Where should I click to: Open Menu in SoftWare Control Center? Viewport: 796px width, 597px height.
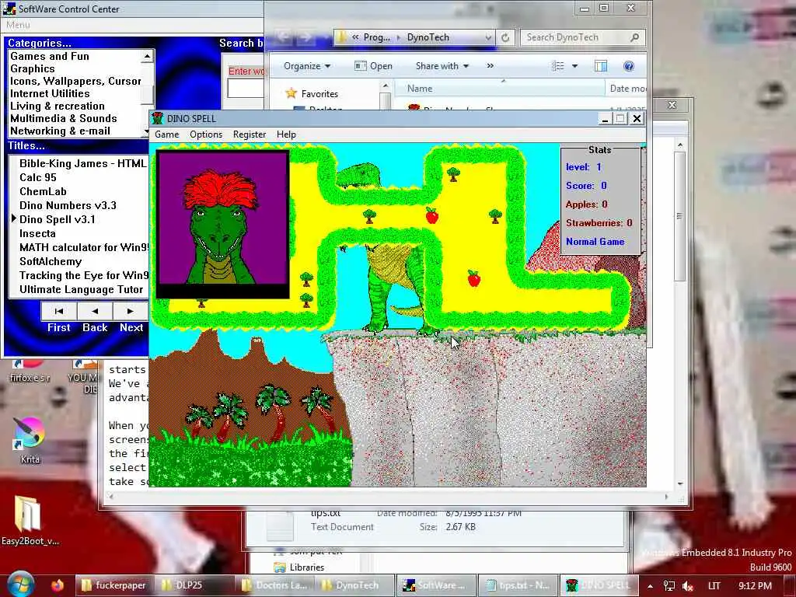(18, 25)
